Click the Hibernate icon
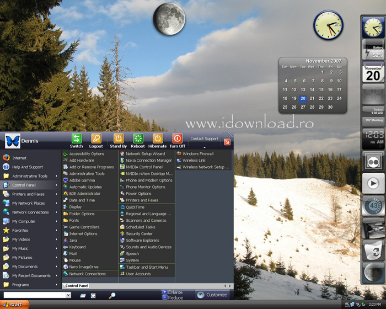The height and width of the screenshot is (309, 386). point(158,138)
